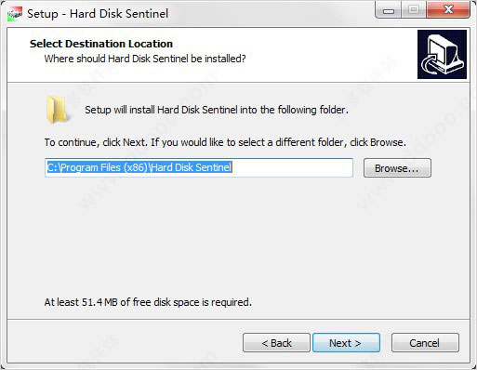Click the 'Setup - Hard Disk Sentinel' window title
Image resolution: width=477 pixels, height=370 pixels.
pyautogui.click(x=98, y=14)
